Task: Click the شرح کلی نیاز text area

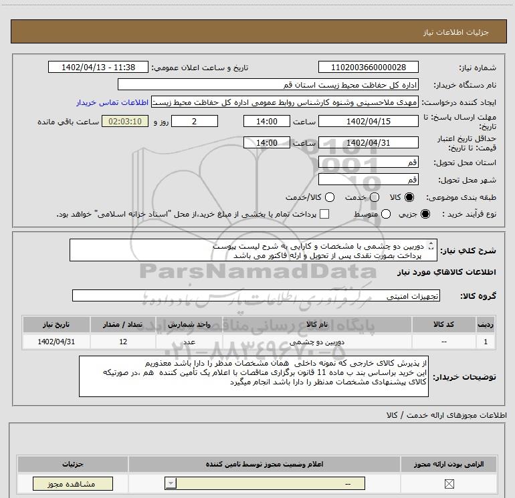Action: point(253,250)
